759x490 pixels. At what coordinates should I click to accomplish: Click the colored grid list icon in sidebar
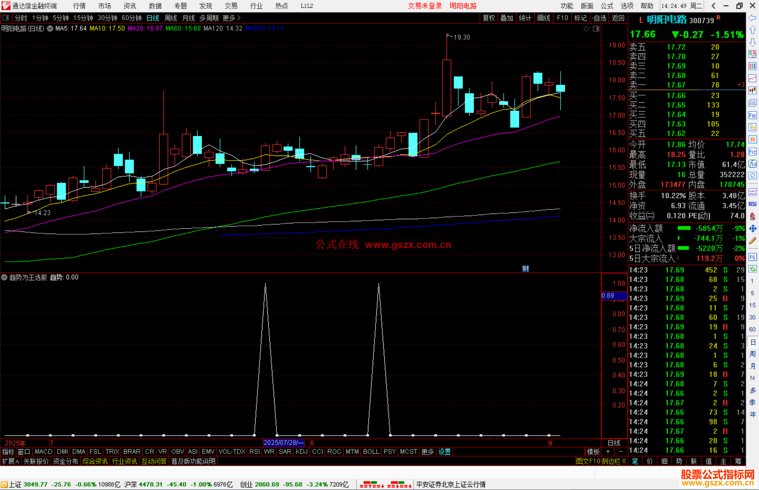tap(752, 66)
